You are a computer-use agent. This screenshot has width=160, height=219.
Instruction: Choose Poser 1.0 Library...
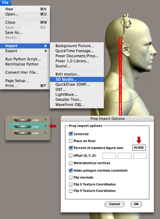pyautogui.click(x=77, y=61)
